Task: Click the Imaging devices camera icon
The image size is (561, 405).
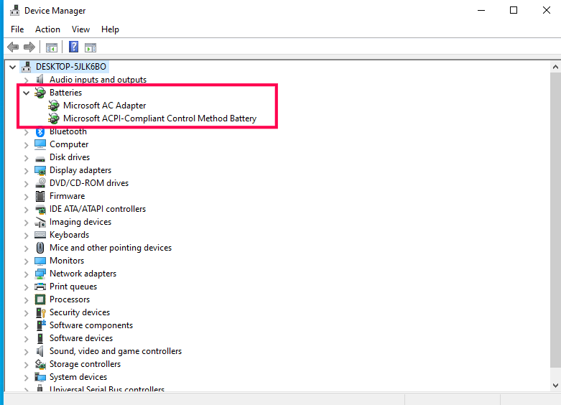Action: point(40,222)
